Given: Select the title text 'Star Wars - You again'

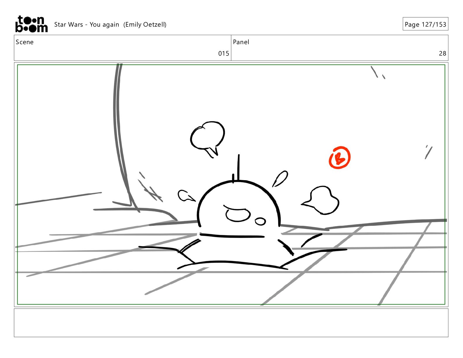Looking at the screenshot, I should point(87,25).
